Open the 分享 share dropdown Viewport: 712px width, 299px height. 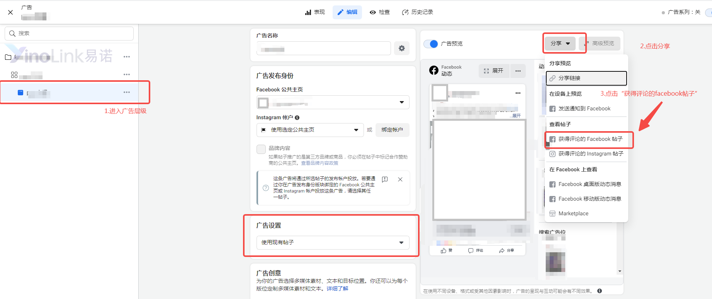560,43
